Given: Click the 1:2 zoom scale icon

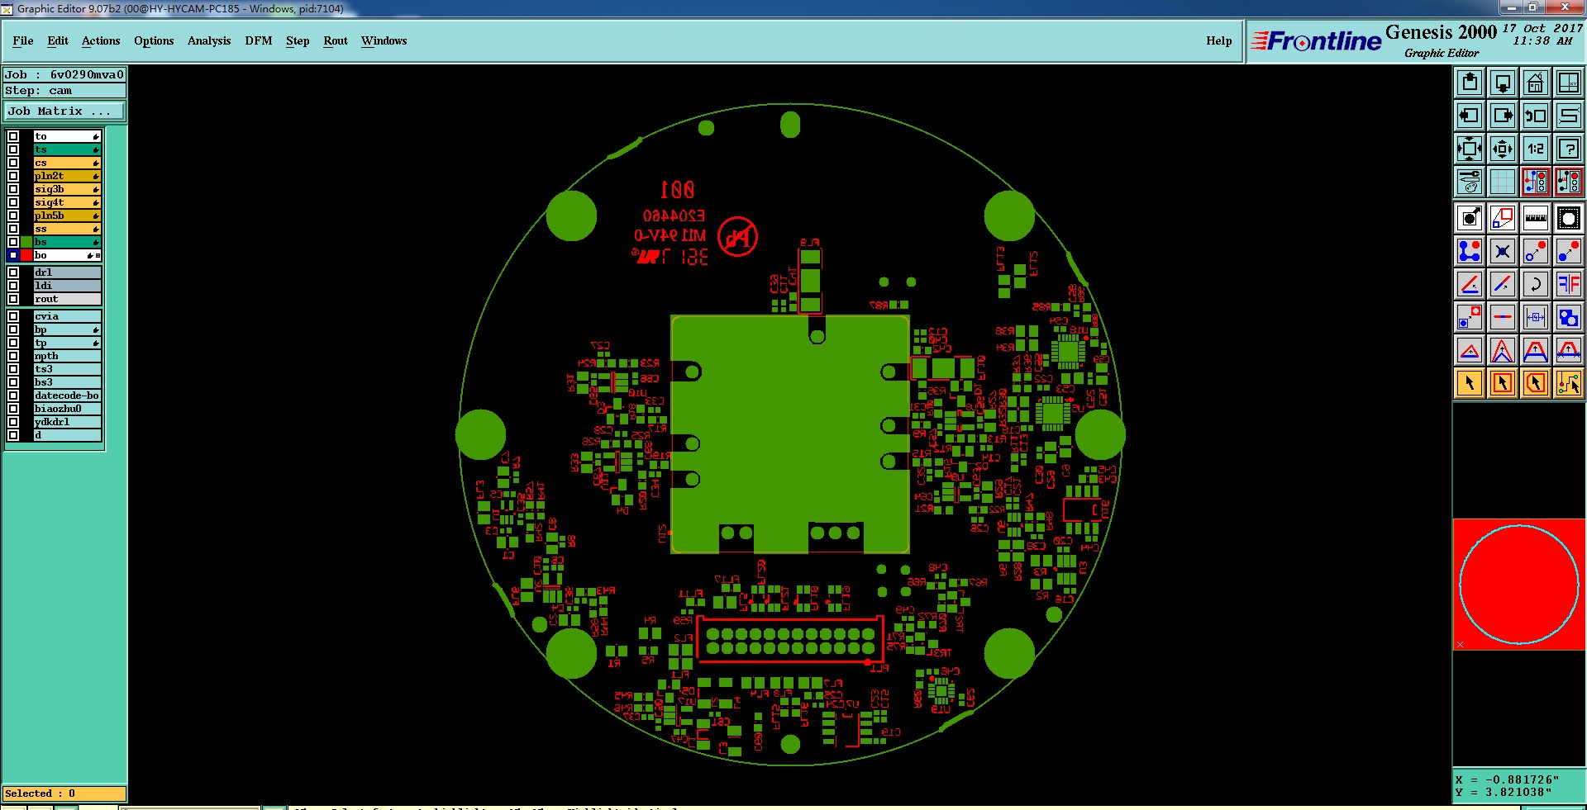Looking at the screenshot, I should pos(1536,149).
